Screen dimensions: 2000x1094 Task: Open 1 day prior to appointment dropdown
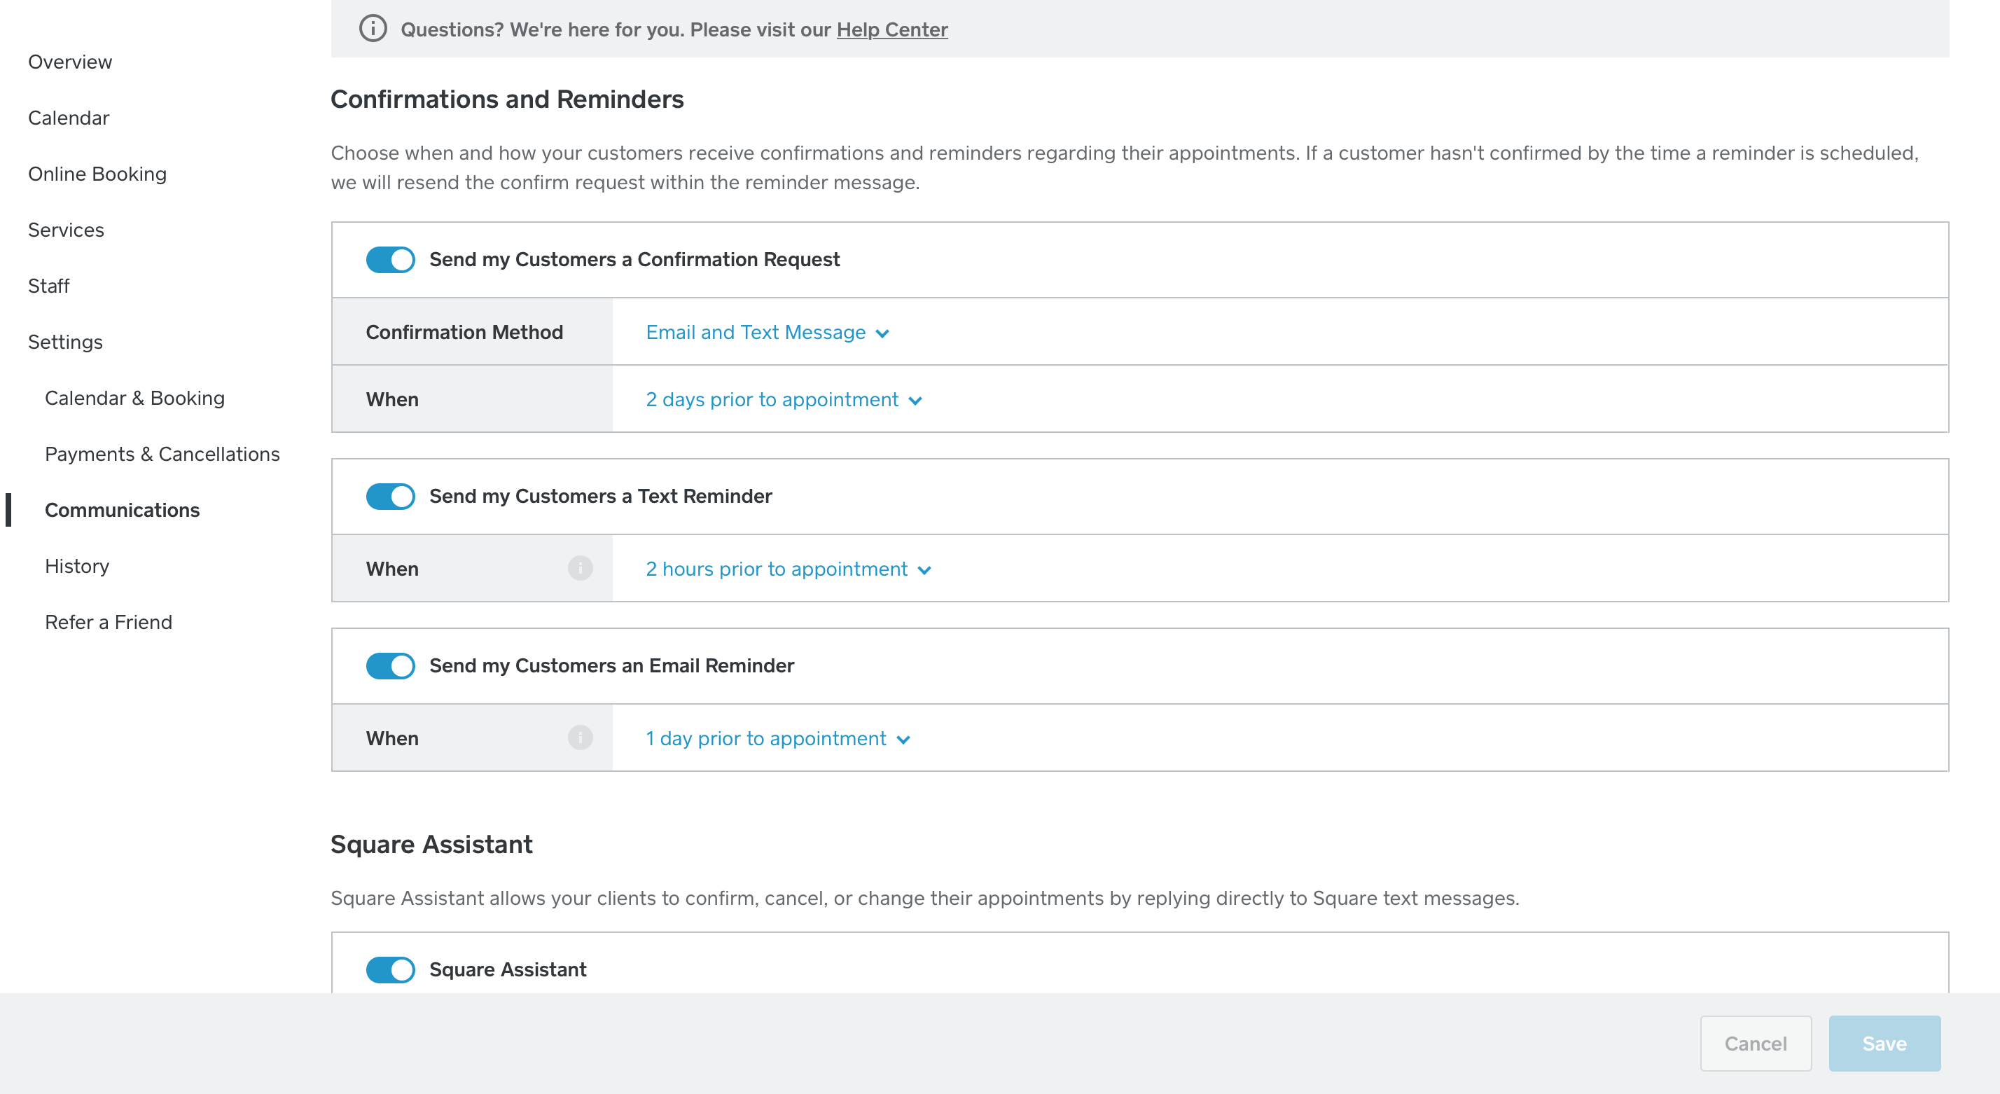click(777, 738)
